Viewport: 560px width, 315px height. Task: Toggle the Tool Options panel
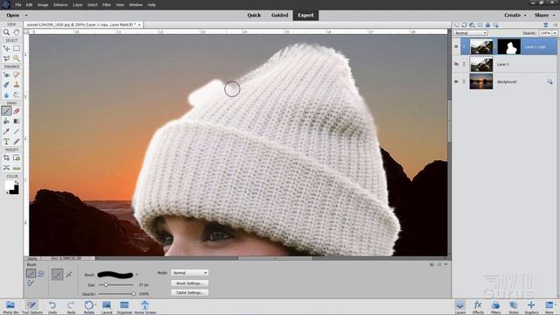coord(31,307)
